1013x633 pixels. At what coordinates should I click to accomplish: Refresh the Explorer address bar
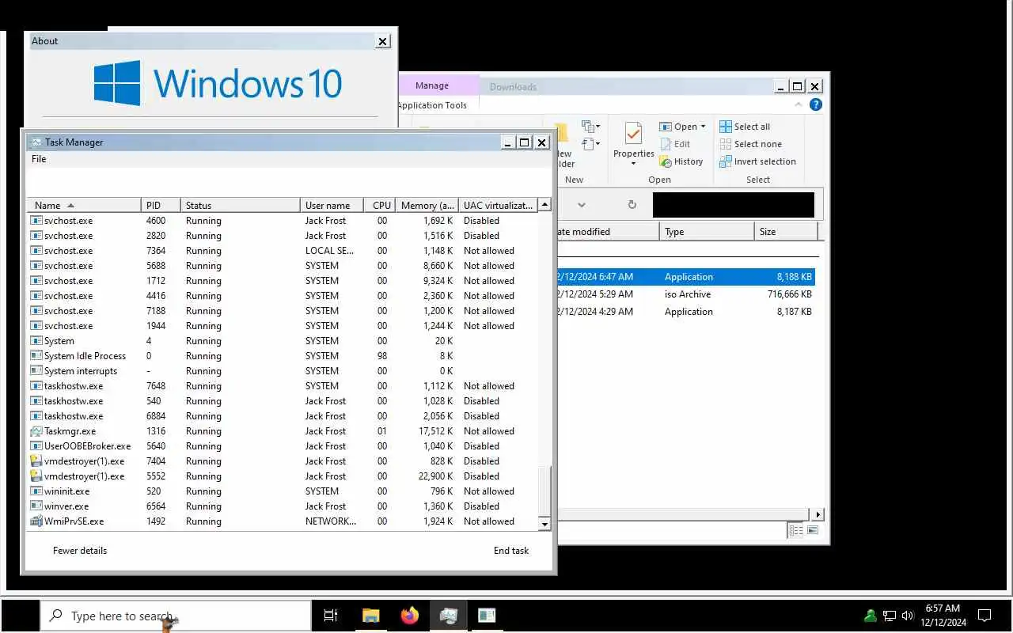[632, 205]
